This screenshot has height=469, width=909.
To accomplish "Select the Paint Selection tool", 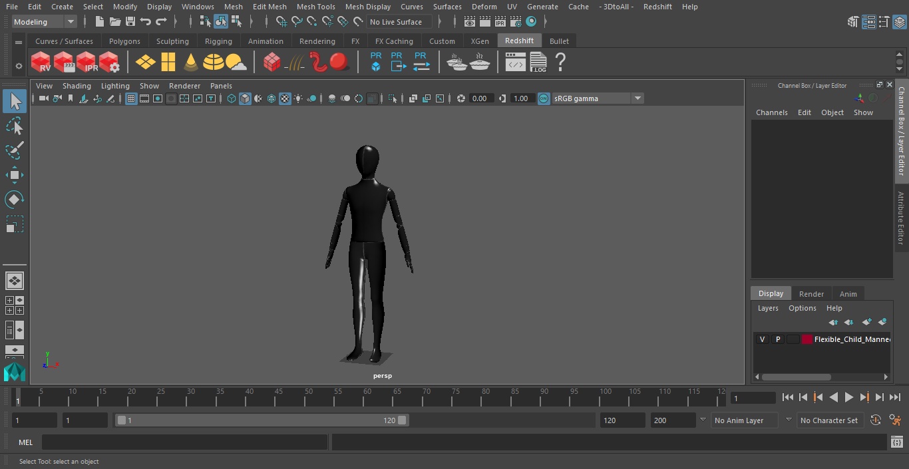I will click(x=15, y=150).
